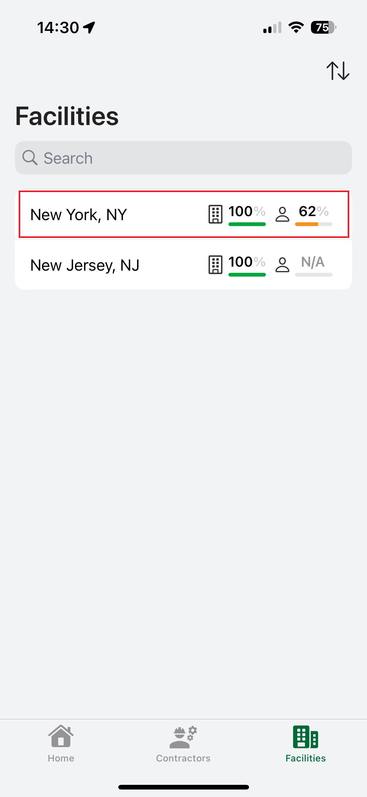
Task: Tap the Home house icon
Action: pyautogui.click(x=61, y=736)
